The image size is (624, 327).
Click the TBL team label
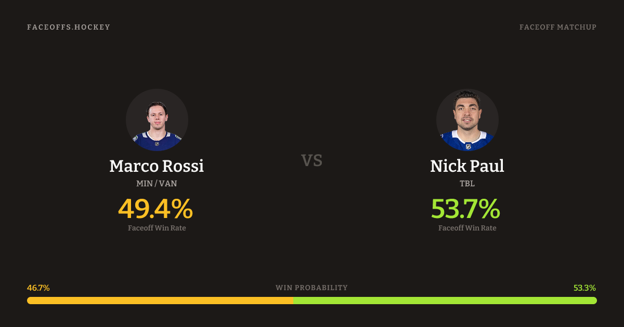click(467, 184)
